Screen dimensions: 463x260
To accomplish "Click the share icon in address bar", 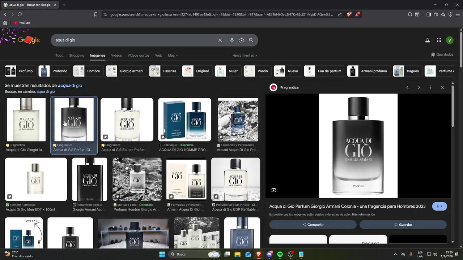I will tap(340, 14).
